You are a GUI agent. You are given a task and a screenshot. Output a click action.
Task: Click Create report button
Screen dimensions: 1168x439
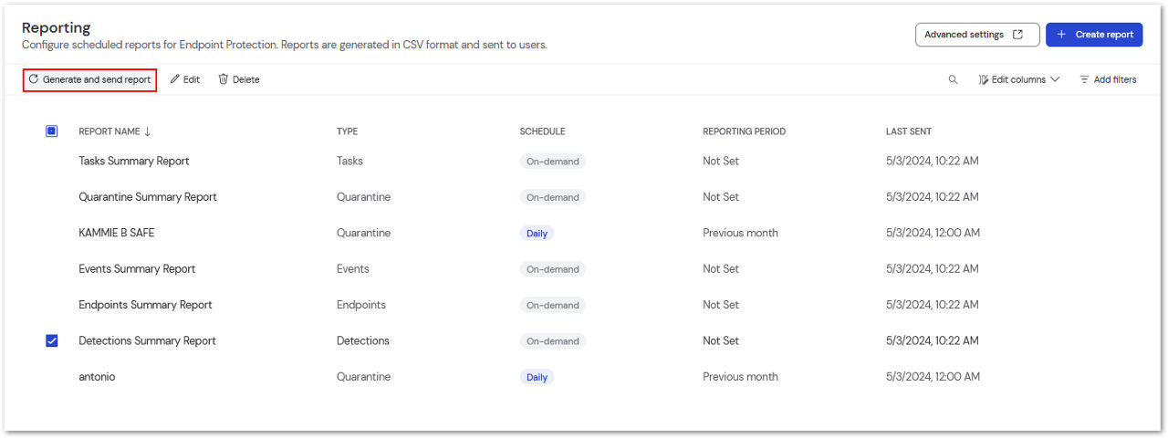click(x=1094, y=35)
